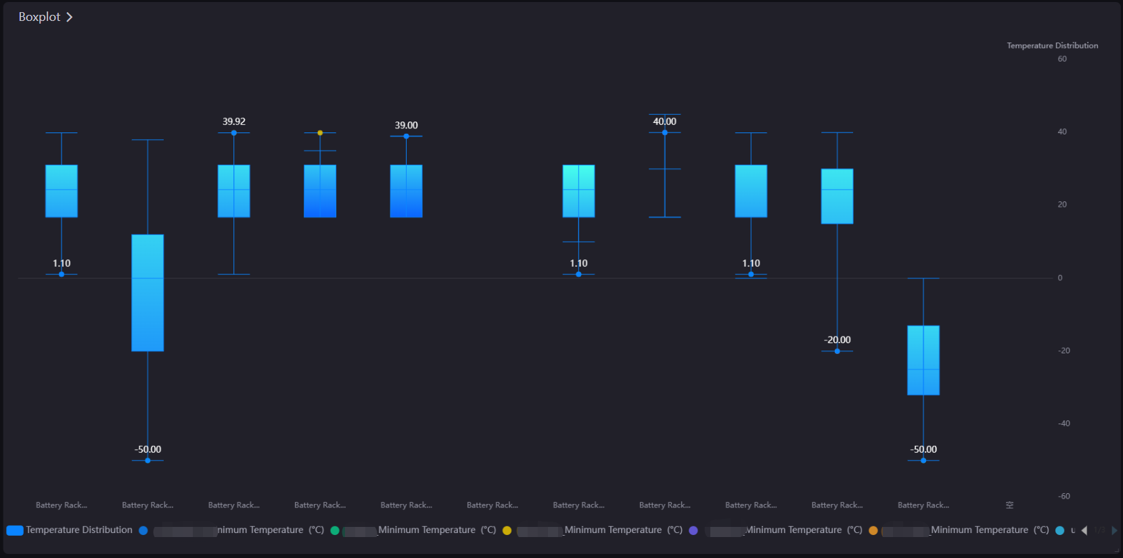1123x558 pixels.
Task: Select the data point labeled -20.00
Action: tap(838, 351)
